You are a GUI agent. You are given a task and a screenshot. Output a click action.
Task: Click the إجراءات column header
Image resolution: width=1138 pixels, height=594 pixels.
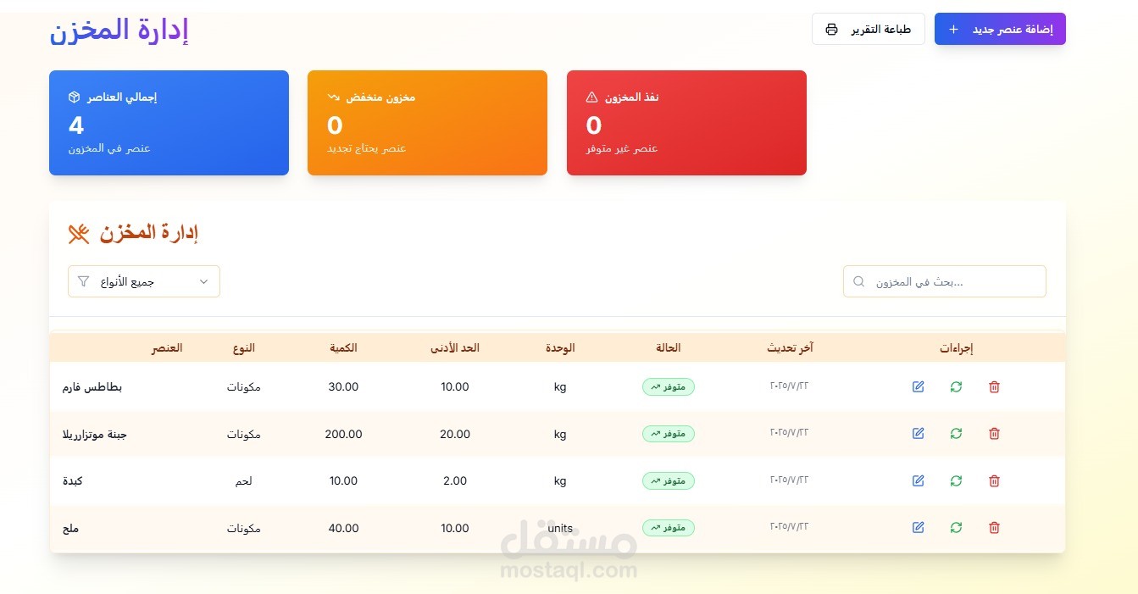point(956,348)
